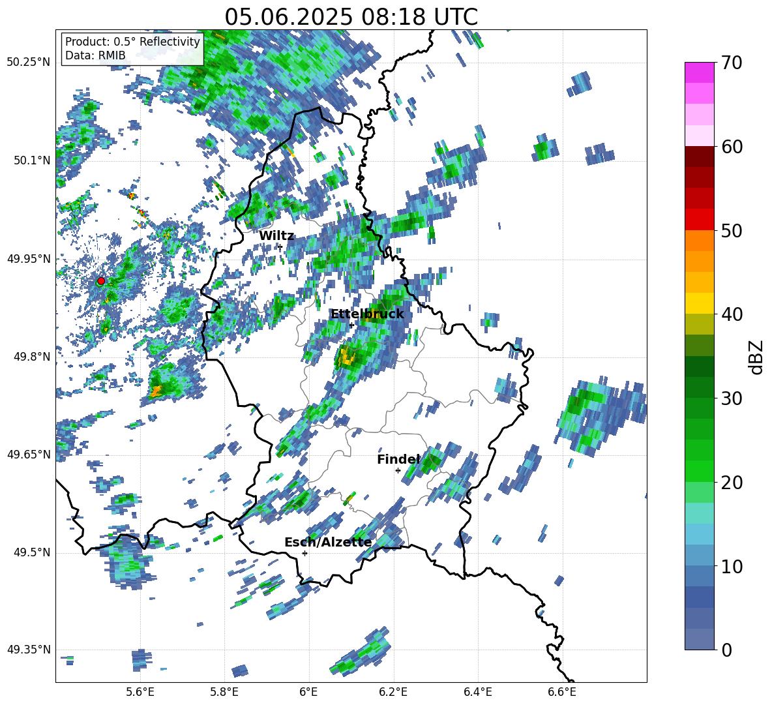
Task: Click the plus marker below Findel
Action: [x=398, y=471]
